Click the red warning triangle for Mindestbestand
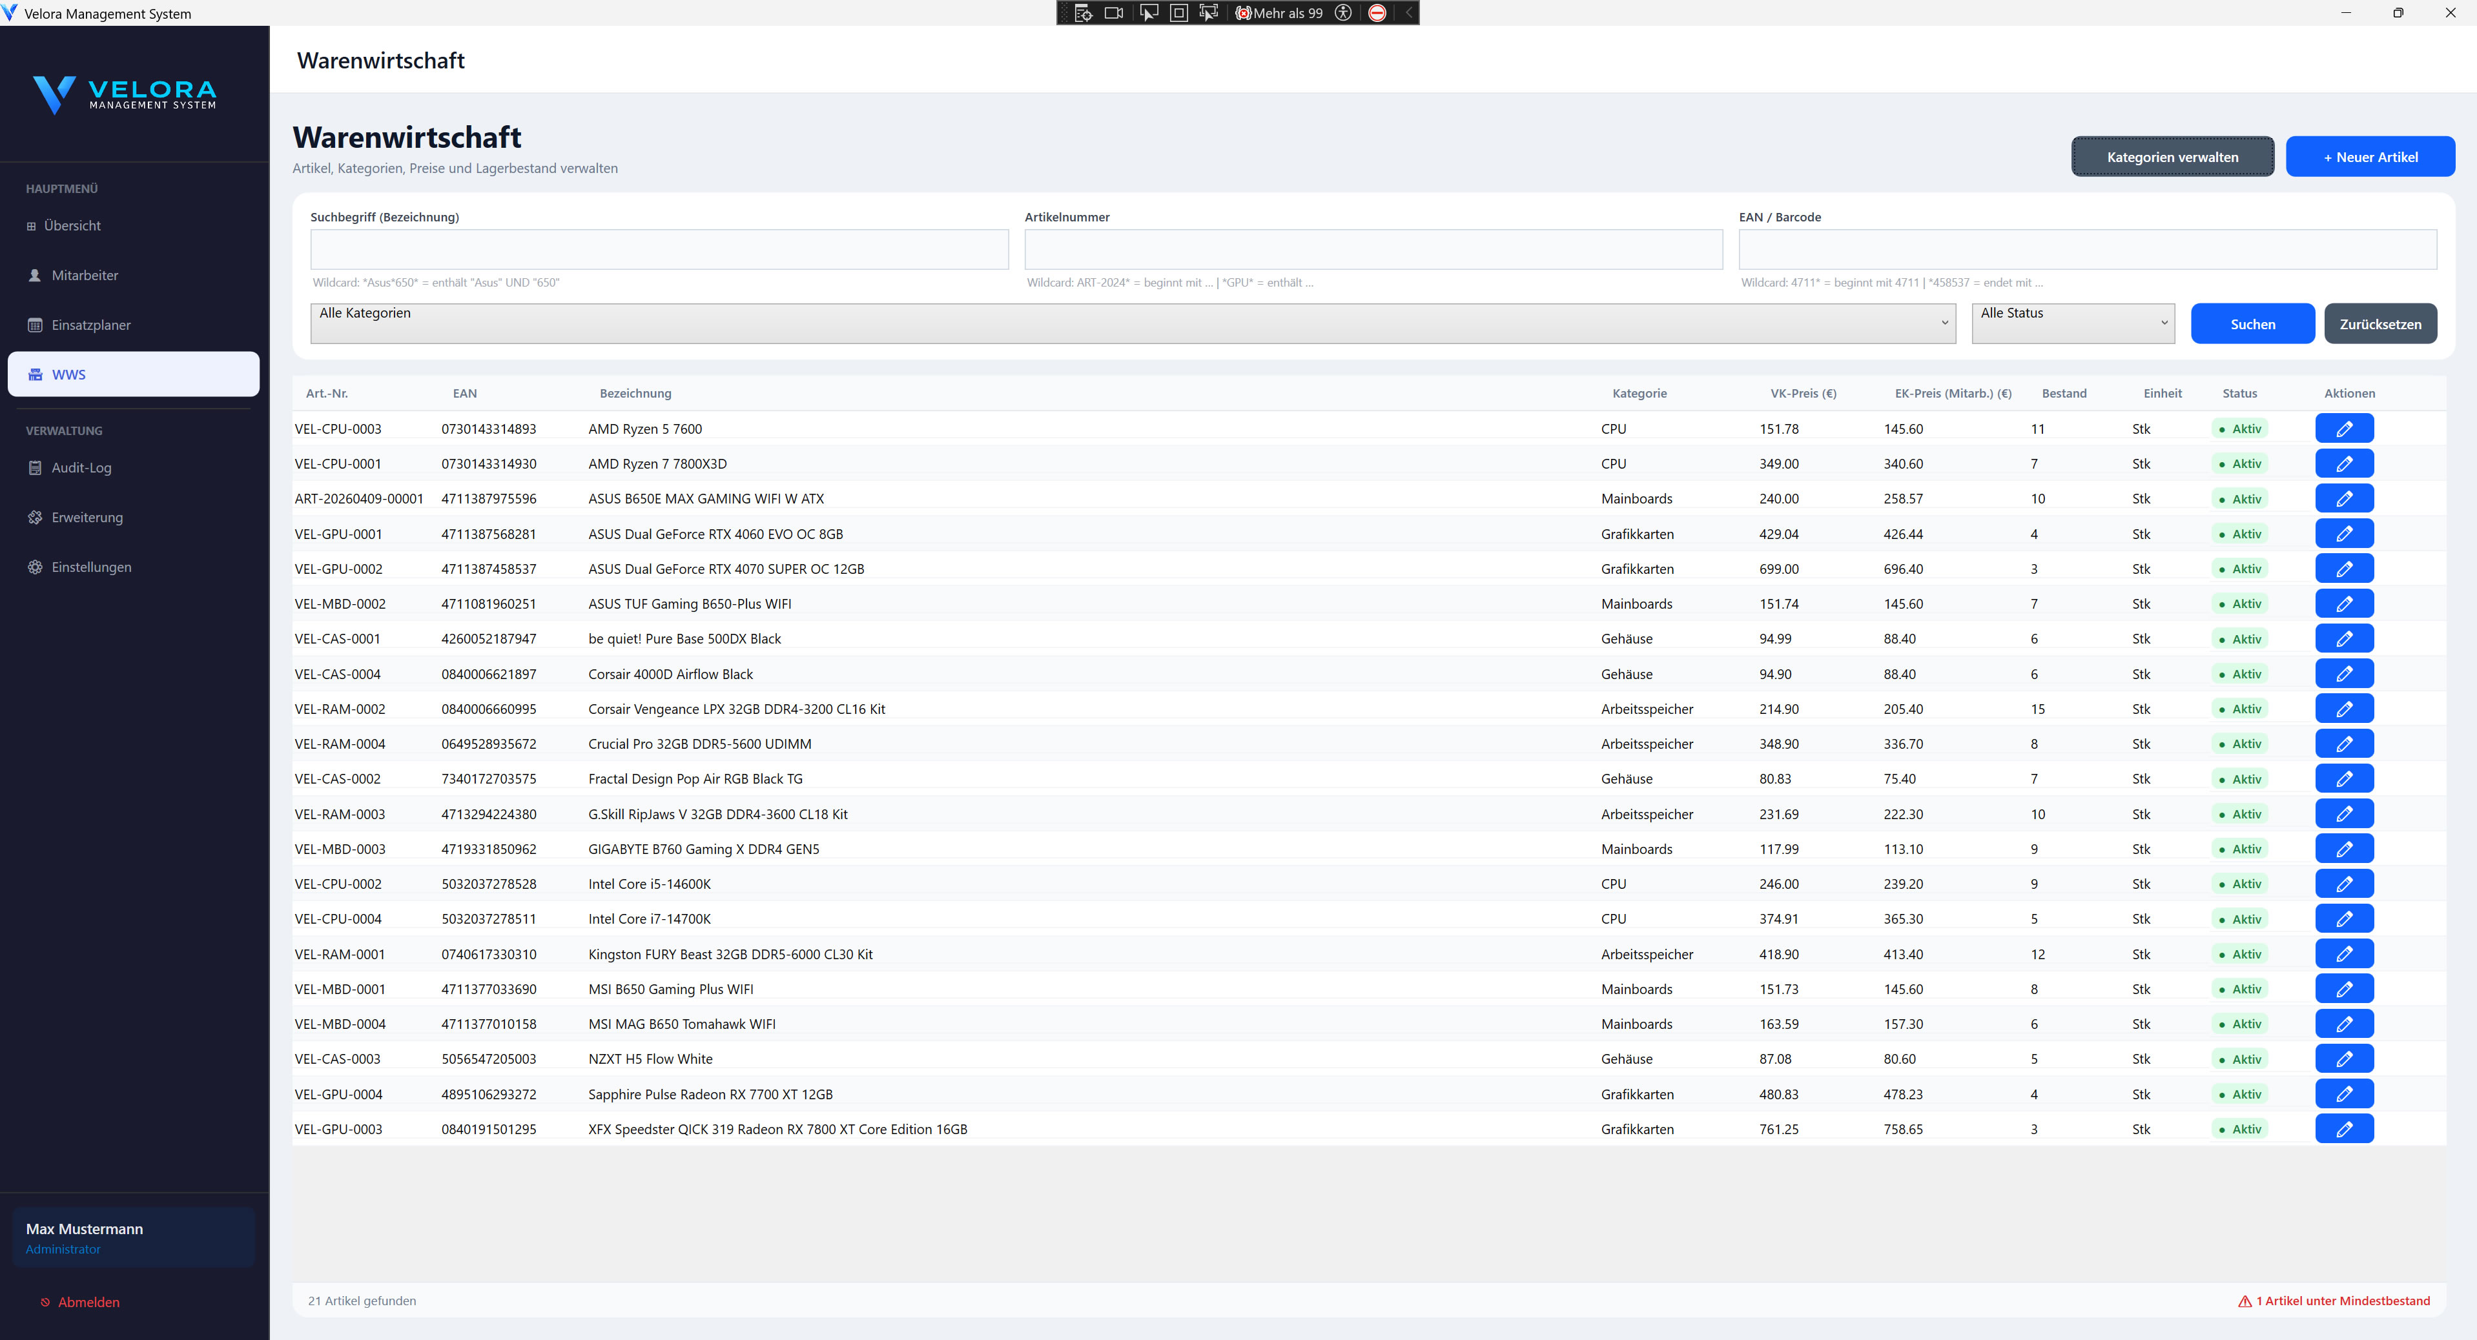Viewport: 2477px width, 1340px height. click(2245, 1301)
